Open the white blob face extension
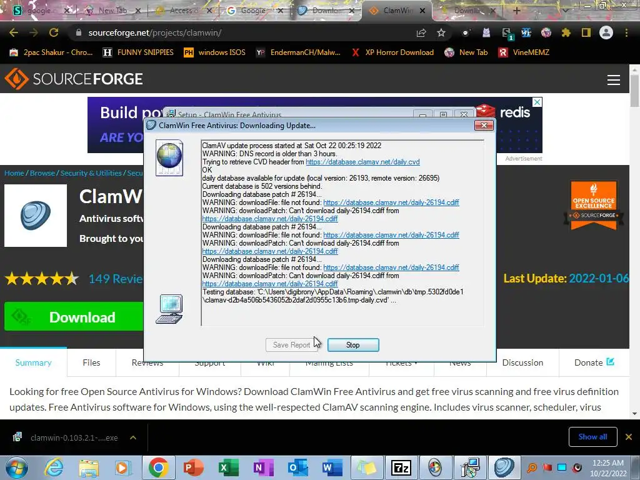This screenshot has width=640, height=480. (x=466, y=32)
